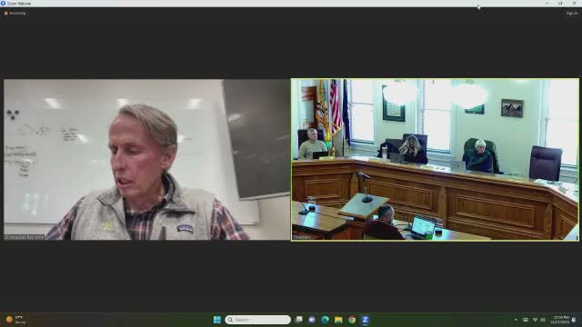Open the Windows Start menu
The height and width of the screenshot is (327, 582).
217,320
